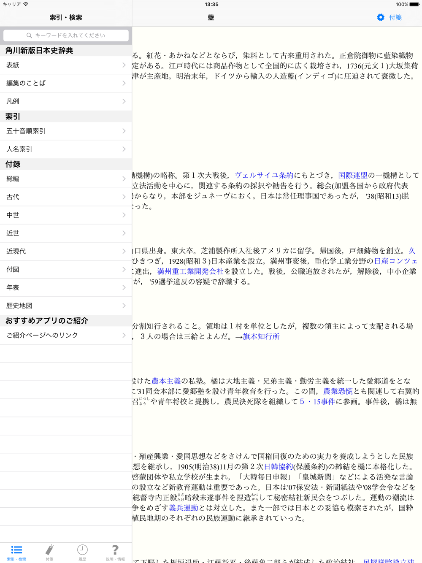
Task: Tap the Wi-Fi icon in status bar
Action: point(26,4)
